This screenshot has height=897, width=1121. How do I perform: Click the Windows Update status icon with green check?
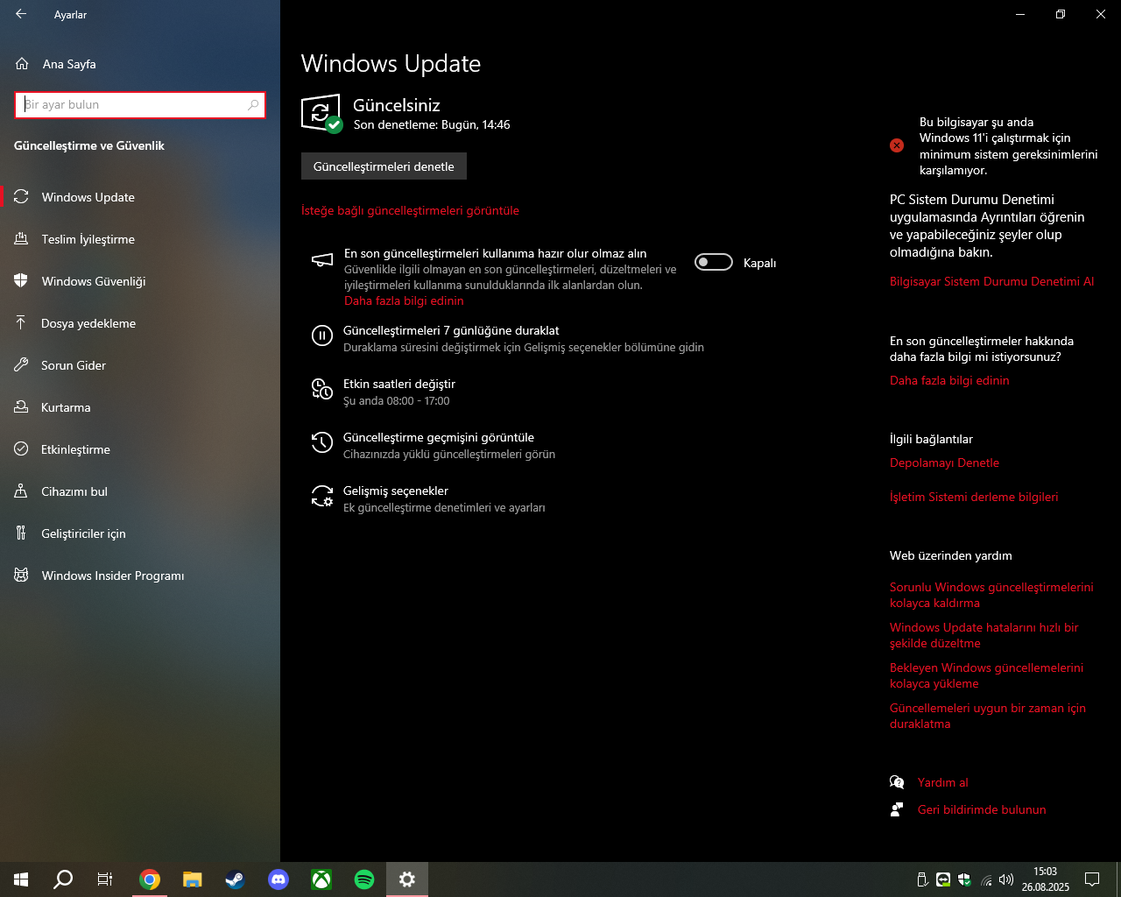(321, 114)
